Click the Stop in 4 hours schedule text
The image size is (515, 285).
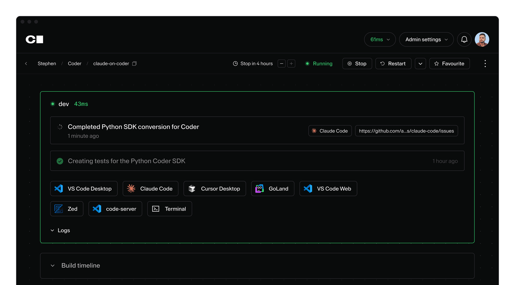point(256,64)
